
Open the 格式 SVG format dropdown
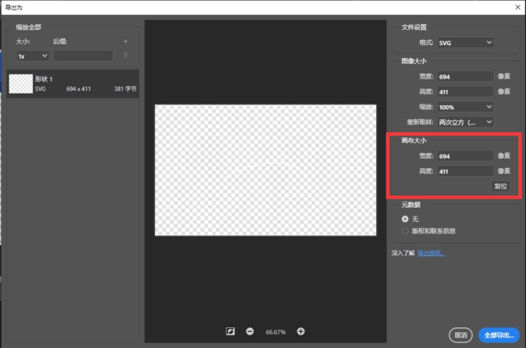coord(465,42)
